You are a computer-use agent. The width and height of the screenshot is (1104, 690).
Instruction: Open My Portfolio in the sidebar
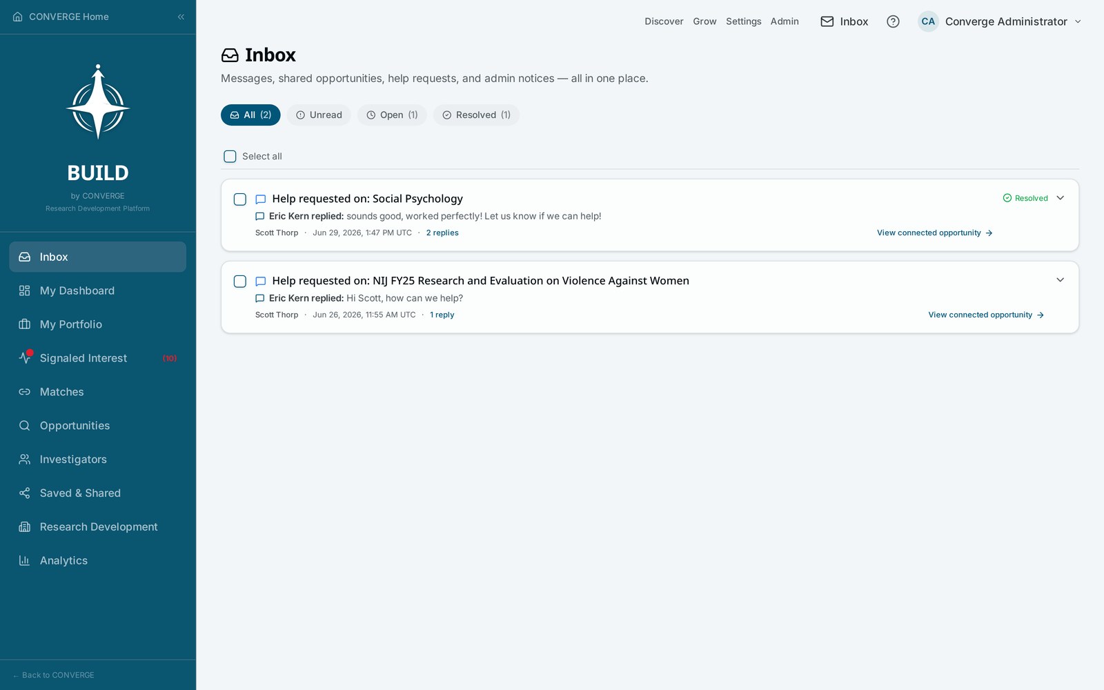pyautogui.click(x=97, y=324)
